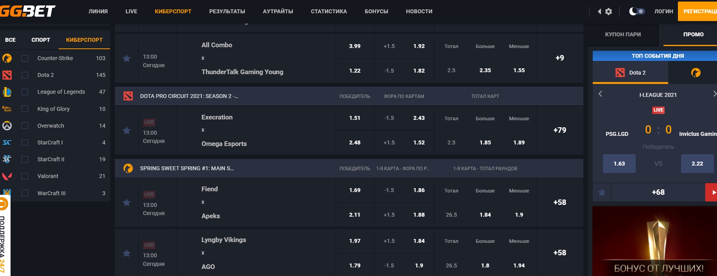This screenshot has width=717, height=276.
Task: Expand +68 markets in top event
Action: click(x=658, y=192)
